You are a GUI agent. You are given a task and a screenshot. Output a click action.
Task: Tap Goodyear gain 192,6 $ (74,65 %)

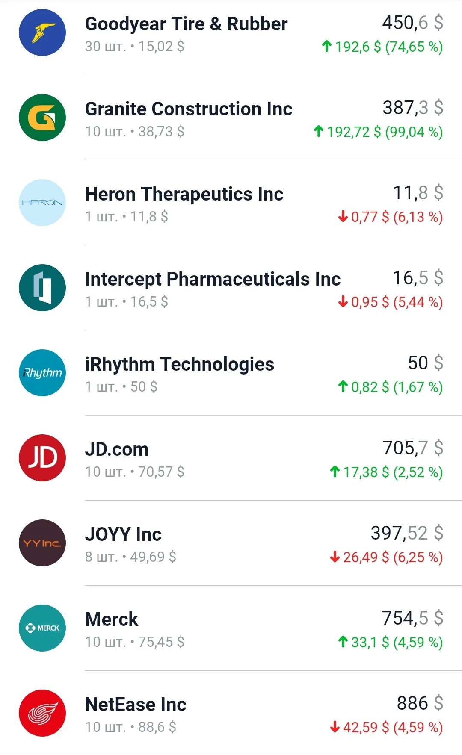[382, 47]
